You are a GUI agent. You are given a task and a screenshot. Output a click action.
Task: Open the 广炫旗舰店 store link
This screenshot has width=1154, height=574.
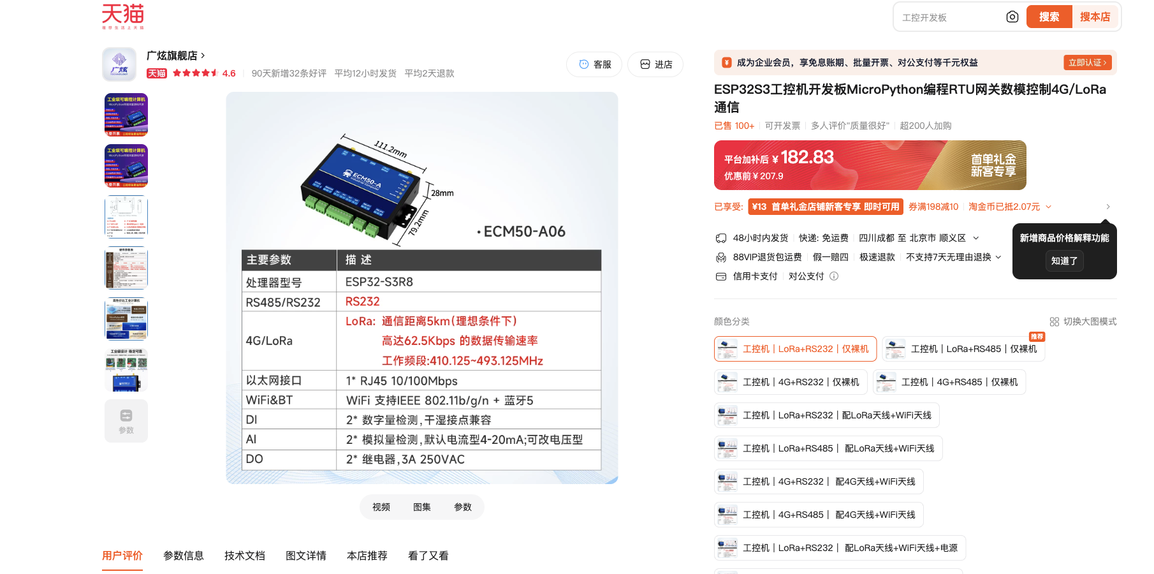pyautogui.click(x=176, y=55)
